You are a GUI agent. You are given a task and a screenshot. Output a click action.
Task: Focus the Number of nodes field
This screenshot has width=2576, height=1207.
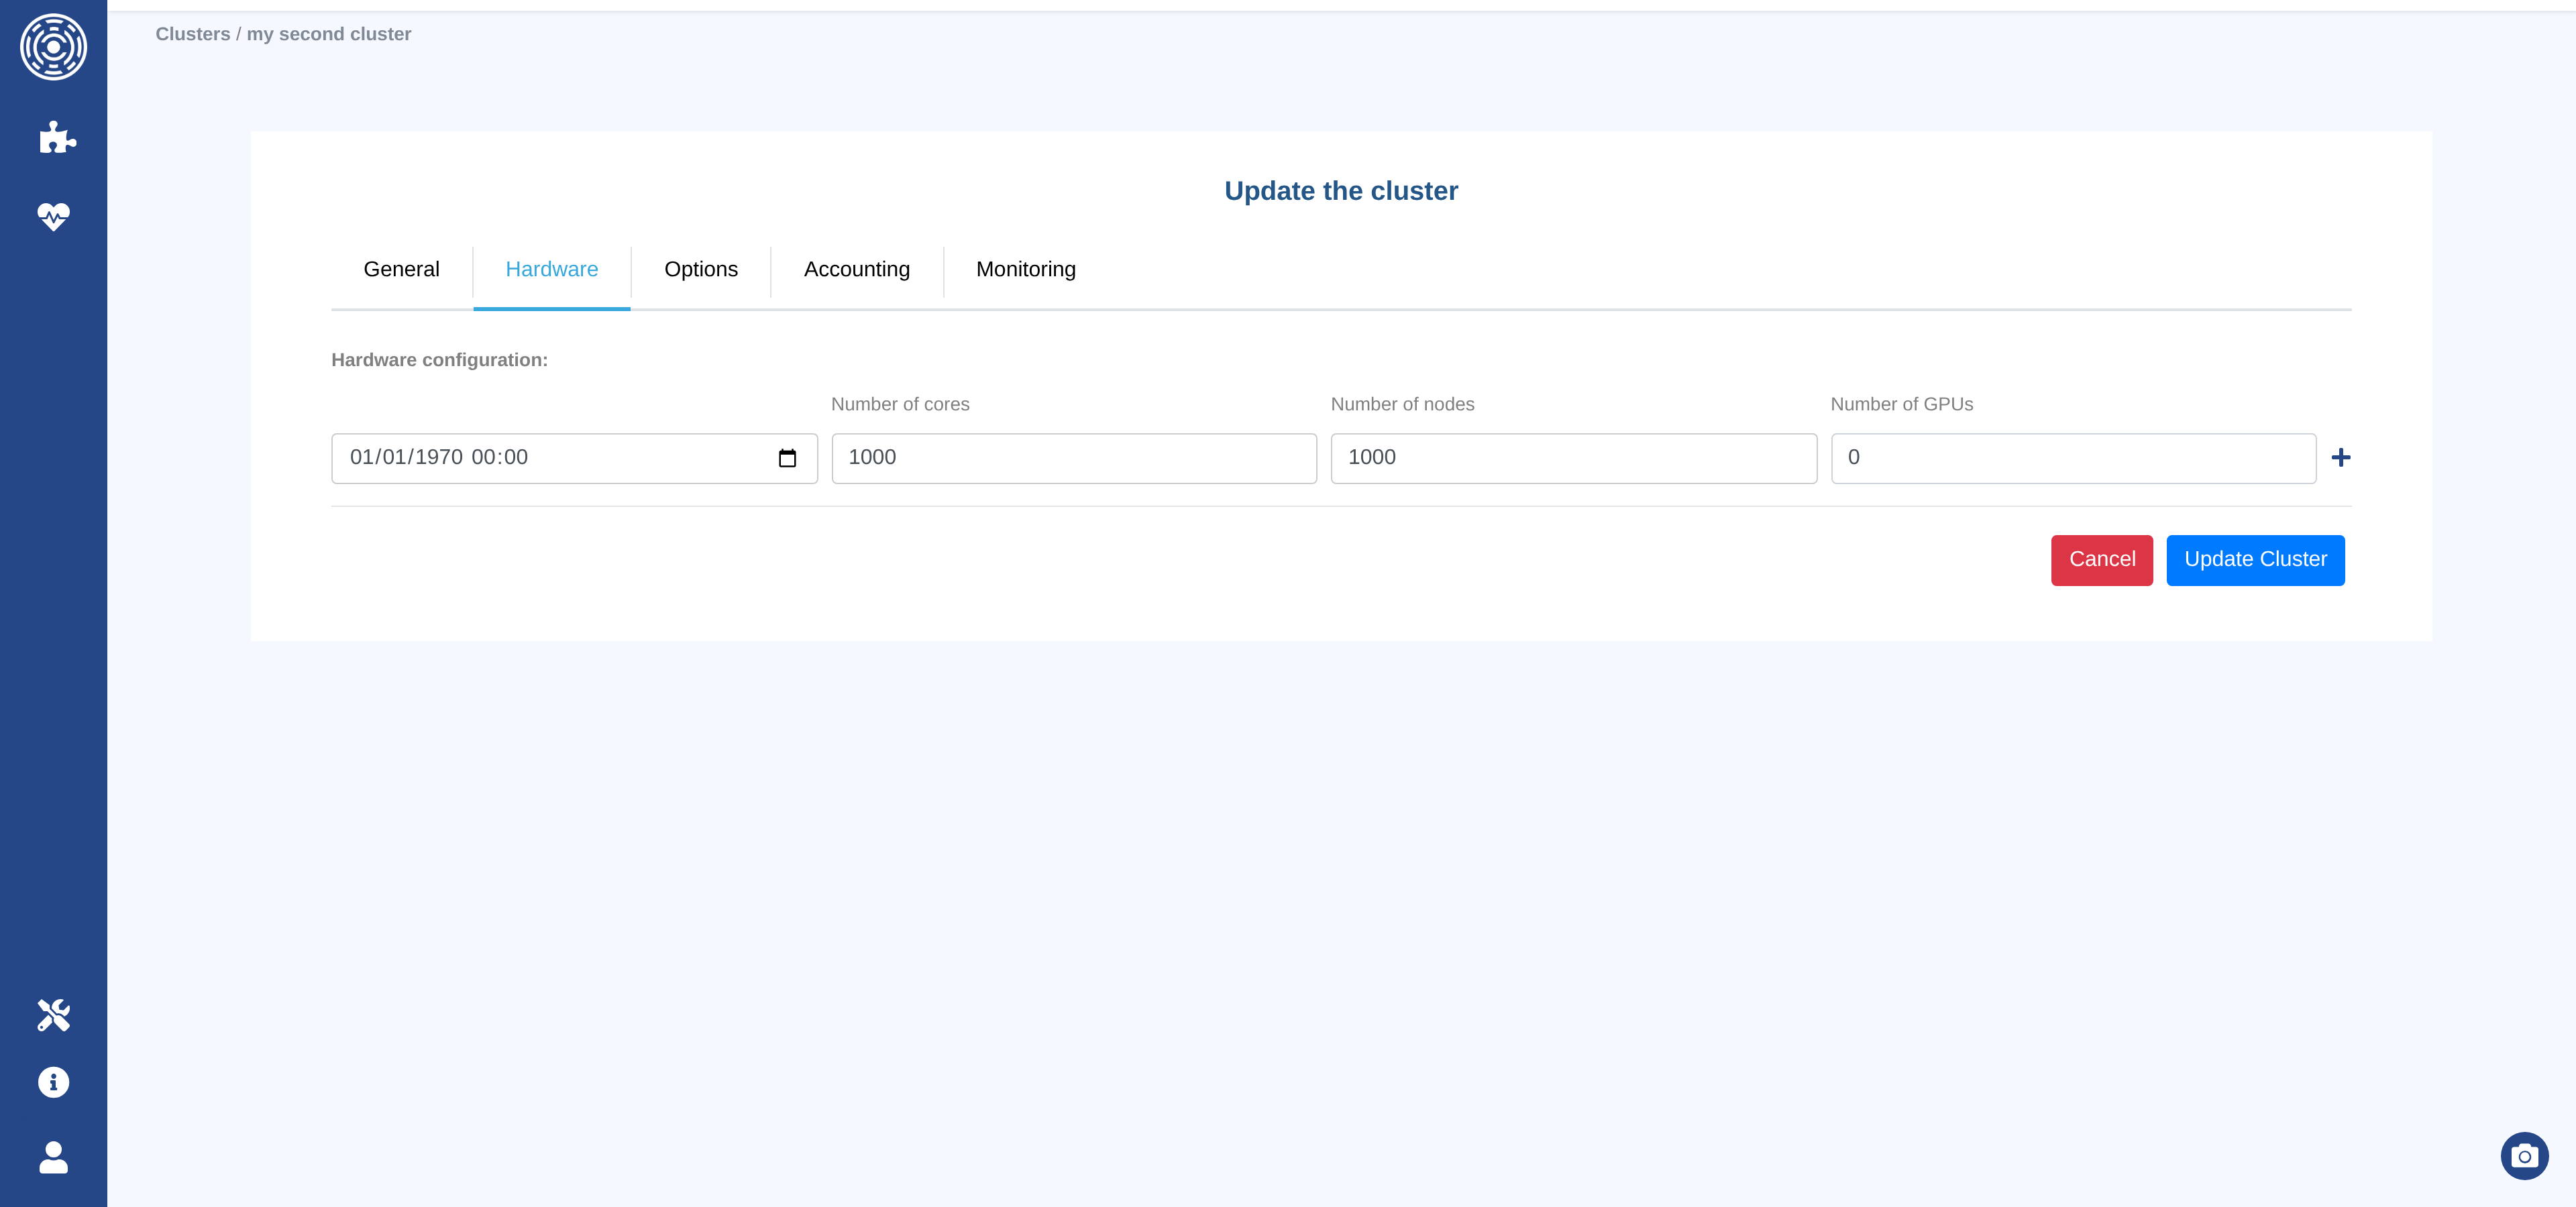click(1572, 457)
